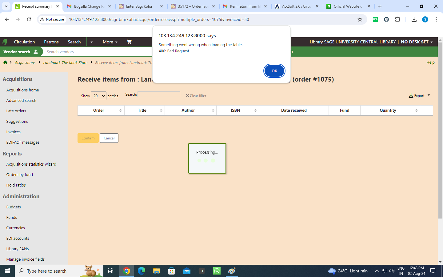Click the Koha home breadcrumb icon
Viewport: 443px width, 277px height.
pyautogui.click(x=5, y=62)
